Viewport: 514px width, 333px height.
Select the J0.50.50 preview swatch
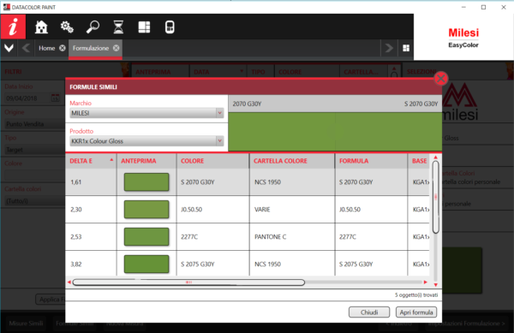tap(146, 209)
